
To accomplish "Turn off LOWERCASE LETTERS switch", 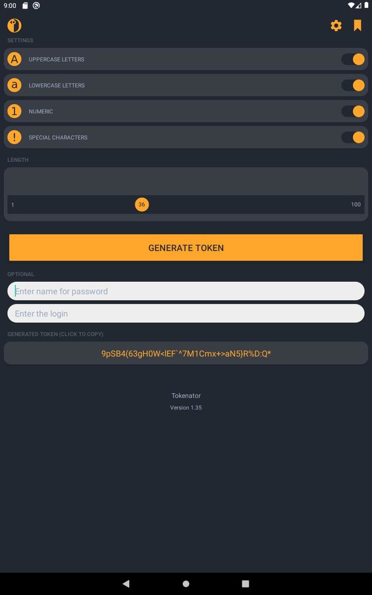I will (353, 85).
